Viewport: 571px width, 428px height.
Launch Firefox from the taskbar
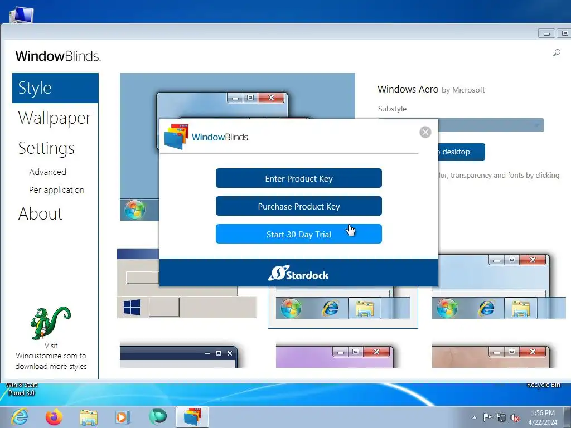(54, 417)
